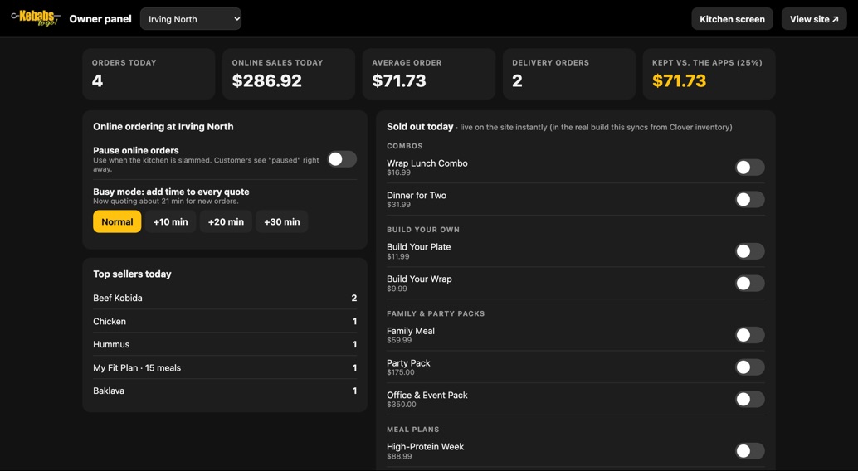858x471 pixels.
Task: Click the MEAL PLANS section label
Action: click(413, 430)
